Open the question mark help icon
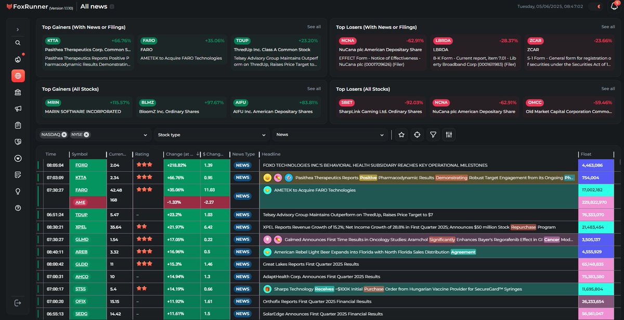The height and width of the screenshot is (320, 624). tap(18, 208)
